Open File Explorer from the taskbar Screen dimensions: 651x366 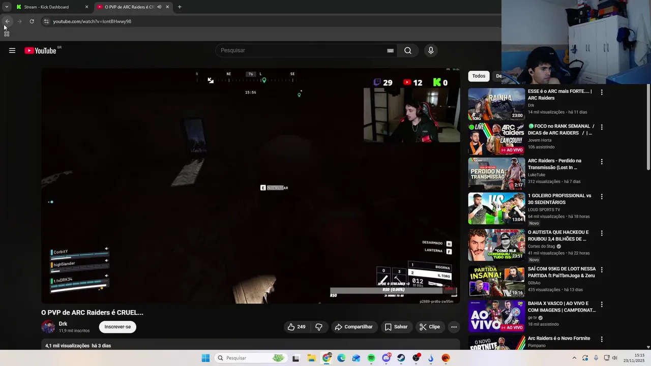coord(311,358)
